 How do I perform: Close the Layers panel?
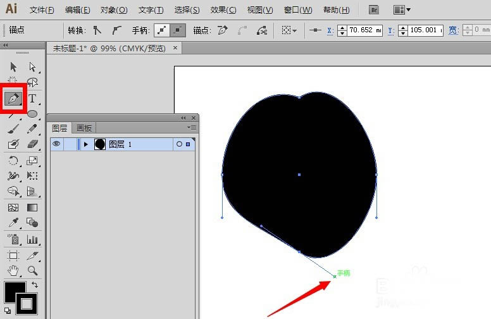click(194, 118)
